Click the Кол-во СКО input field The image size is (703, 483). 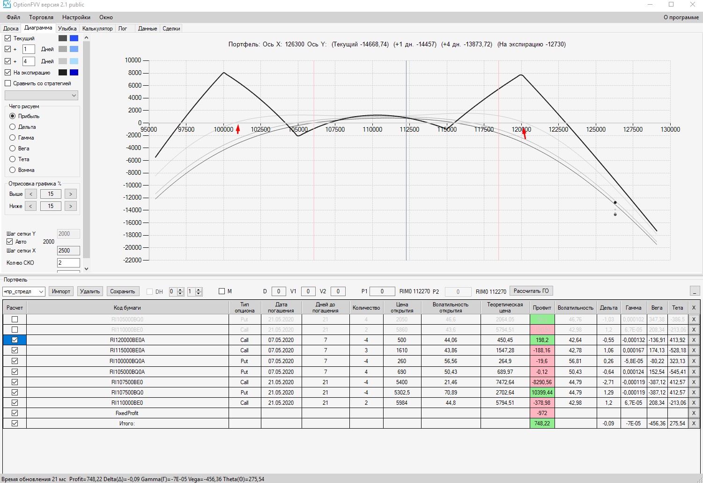tap(68, 263)
